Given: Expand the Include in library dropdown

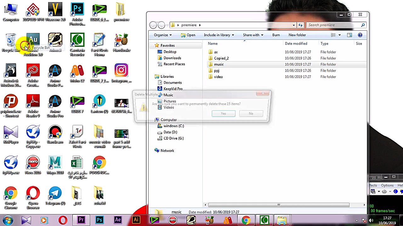Looking at the screenshot, I should pos(219,35).
